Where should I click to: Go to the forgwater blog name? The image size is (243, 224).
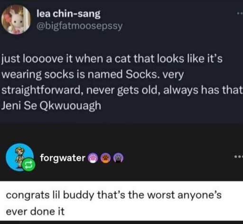[63, 158]
